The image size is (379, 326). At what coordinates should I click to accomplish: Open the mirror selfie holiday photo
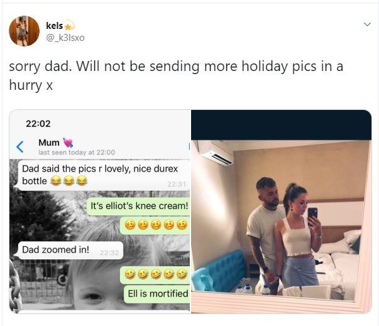pyautogui.click(x=281, y=212)
